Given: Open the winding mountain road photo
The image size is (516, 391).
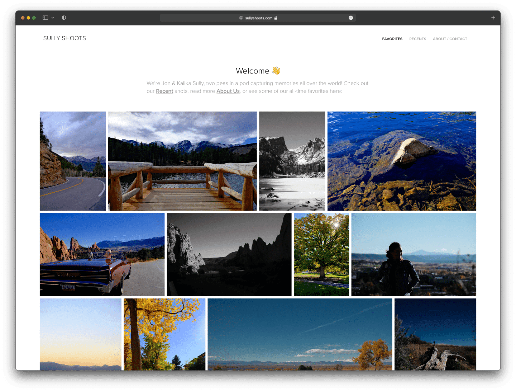Looking at the screenshot, I should [x=73, y=161].
